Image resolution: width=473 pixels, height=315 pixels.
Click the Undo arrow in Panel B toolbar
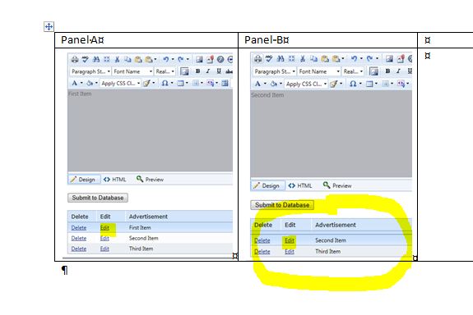[x=355, y=59]
